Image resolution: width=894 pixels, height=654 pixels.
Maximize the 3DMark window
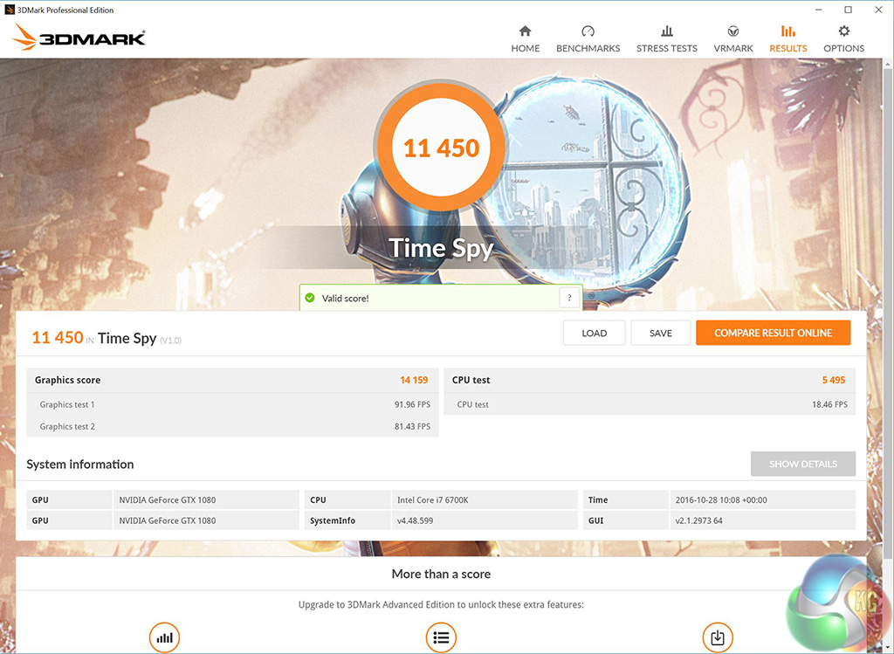[849, 10]
